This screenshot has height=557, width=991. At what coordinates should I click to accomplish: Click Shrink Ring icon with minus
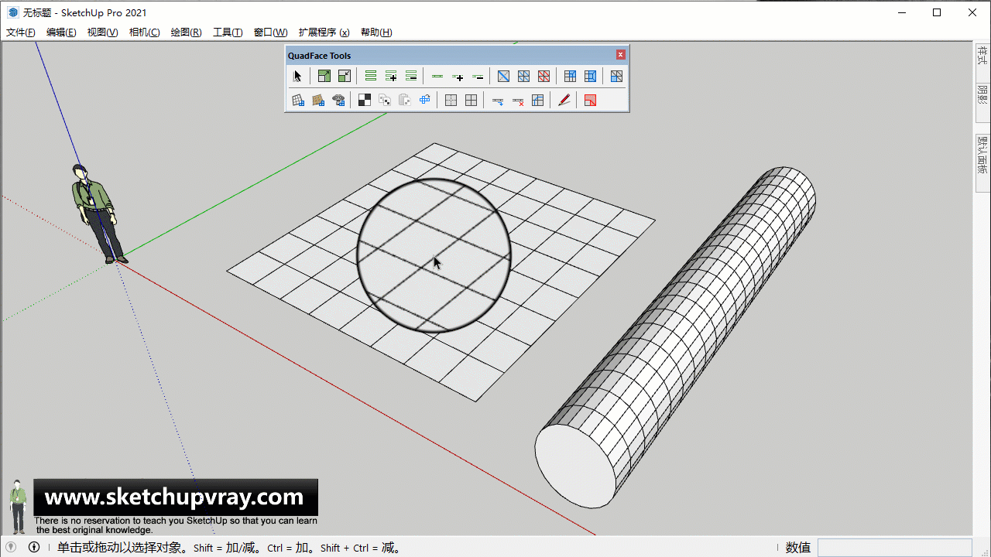pos(411,76)
